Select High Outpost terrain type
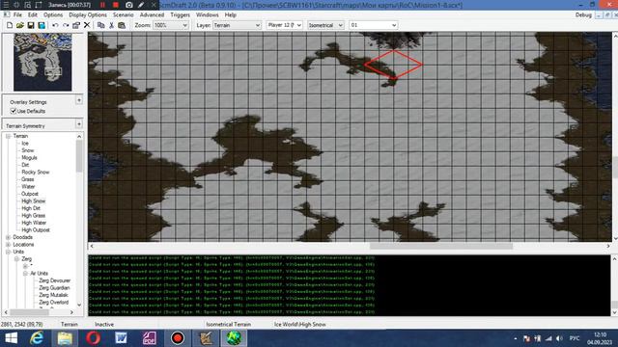This screenshot has height=347, width=618. tap(36, 229)
